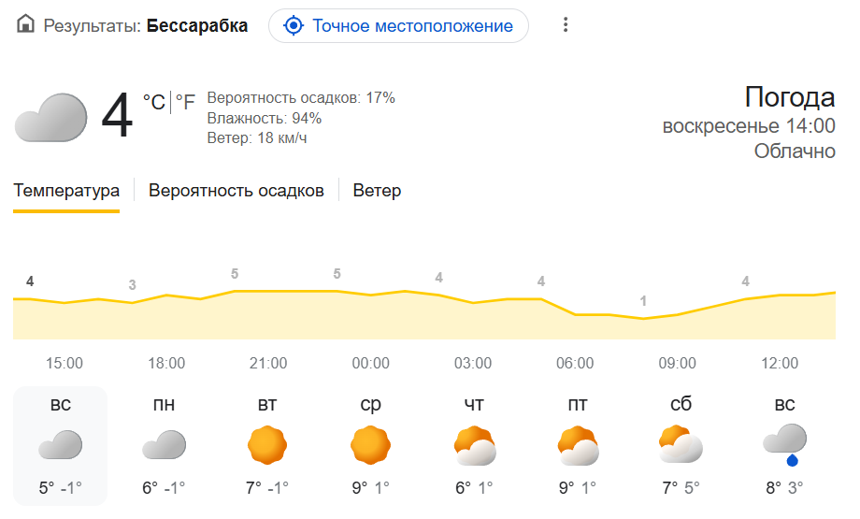
Task: Click the large cloudy current weather icon
Action: tap(45, 117)
